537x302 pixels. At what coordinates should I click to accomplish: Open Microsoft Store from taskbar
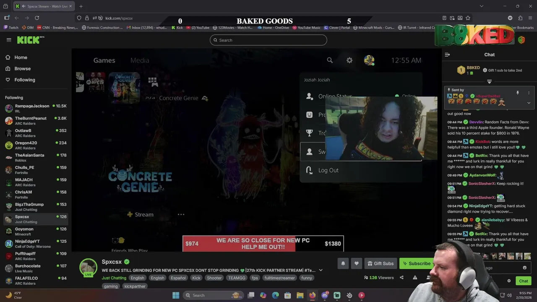(288, 295)
